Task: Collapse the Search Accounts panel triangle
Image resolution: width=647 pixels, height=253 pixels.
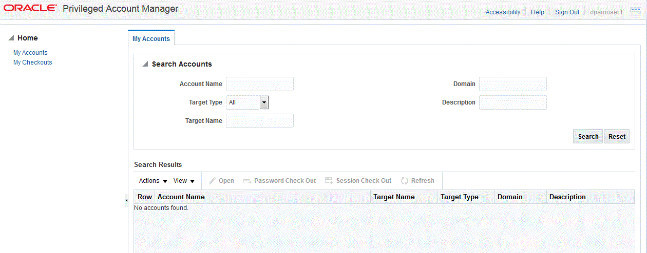Action: 145,64
